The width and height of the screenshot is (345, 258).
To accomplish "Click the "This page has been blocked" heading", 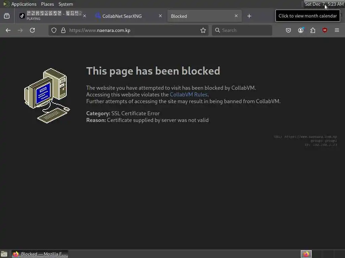I will [x=153, y=71].
